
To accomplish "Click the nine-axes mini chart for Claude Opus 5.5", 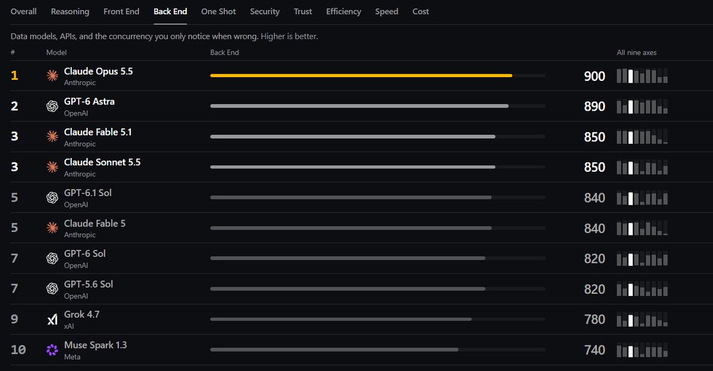I will pyautogui.click(x=642, y=76).
